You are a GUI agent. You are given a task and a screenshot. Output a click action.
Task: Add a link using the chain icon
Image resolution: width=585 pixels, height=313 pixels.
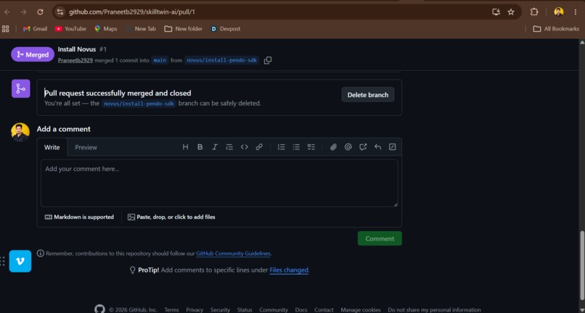[x=259, y=147]
